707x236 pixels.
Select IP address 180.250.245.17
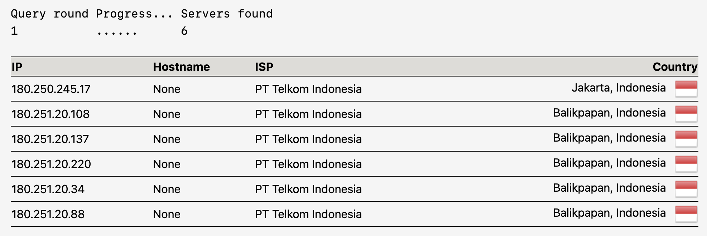[51, 89]
